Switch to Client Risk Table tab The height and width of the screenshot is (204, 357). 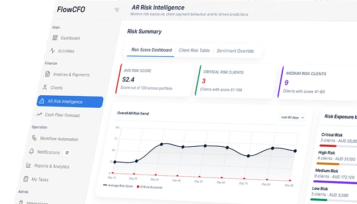[x=194, y=50]
